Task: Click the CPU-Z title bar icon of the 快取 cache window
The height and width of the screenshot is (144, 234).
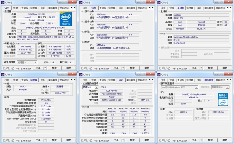Action: 81,3
